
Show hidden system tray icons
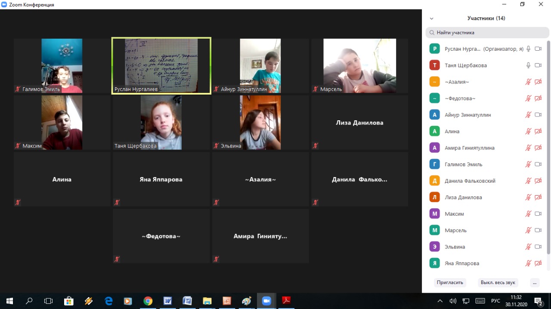click(440, 301)
